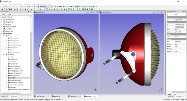Expand the Front_Wheel tree node
Viewport: 187px width, 101px height.
coord(2,29)
